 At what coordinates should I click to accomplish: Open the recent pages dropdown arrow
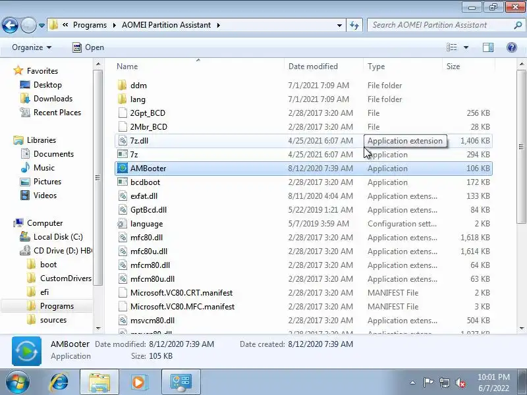pyautogui.click(x=42, y=26)
